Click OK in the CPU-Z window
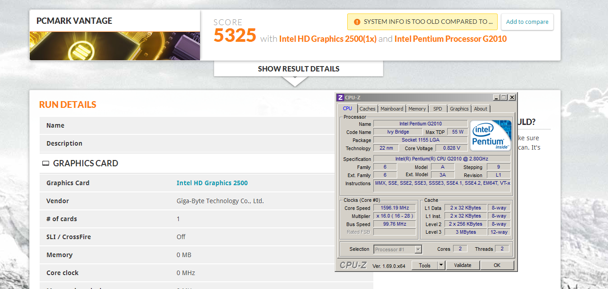608x289 pixels. pos(497,265)
